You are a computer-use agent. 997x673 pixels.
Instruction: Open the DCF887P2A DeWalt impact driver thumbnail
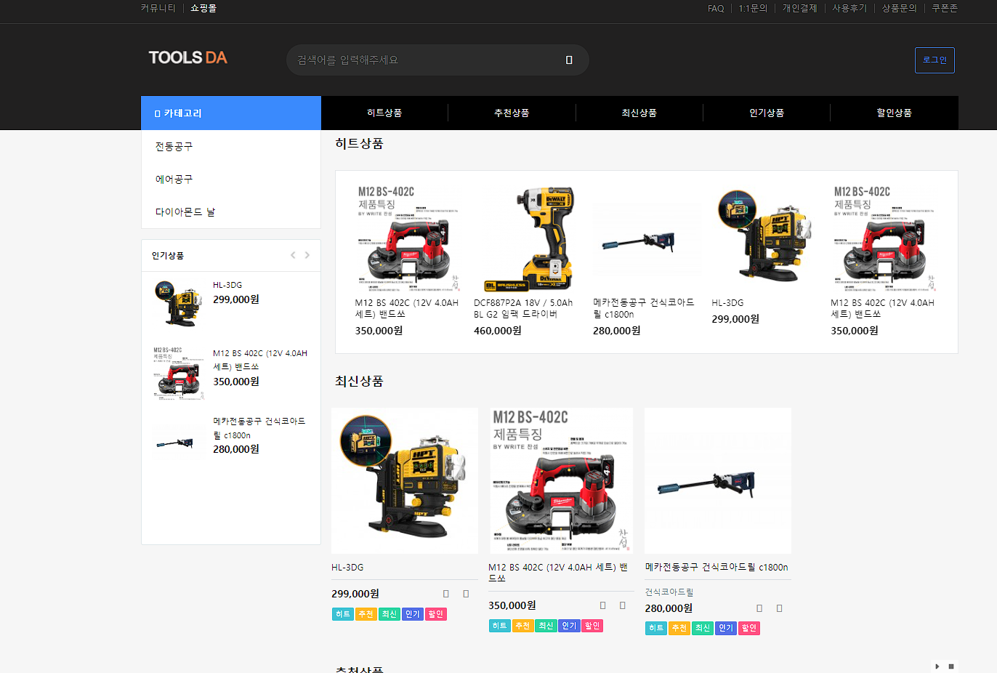(x=528, y=238)
